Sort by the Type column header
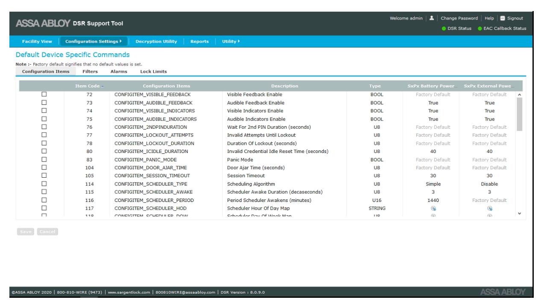Screen dimensions: 544x308 (375, 87)
